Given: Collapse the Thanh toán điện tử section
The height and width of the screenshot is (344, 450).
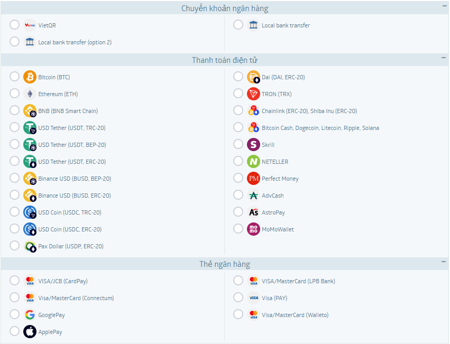Looking at the screenshot, I should pyautogui.click(x=444, y=58).
